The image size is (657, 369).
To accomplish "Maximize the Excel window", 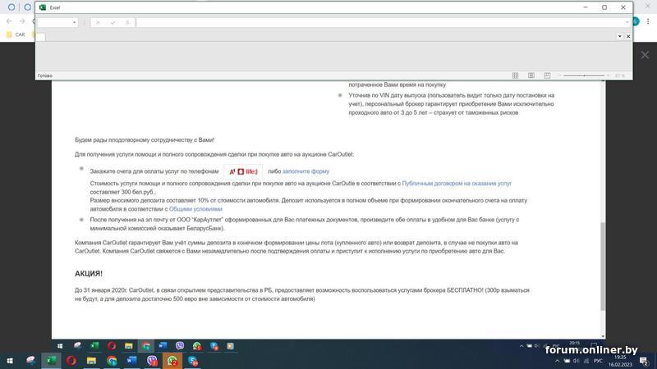I will tap(604, 7).
